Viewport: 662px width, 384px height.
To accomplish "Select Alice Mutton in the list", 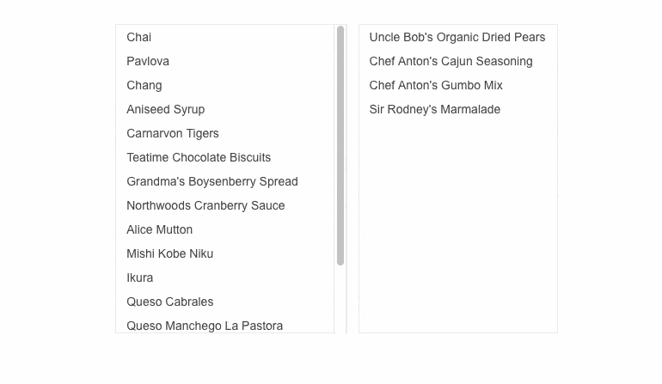I will point(160,229).
